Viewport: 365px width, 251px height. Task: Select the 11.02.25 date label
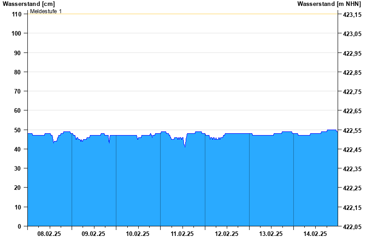(x=182, y=234)
